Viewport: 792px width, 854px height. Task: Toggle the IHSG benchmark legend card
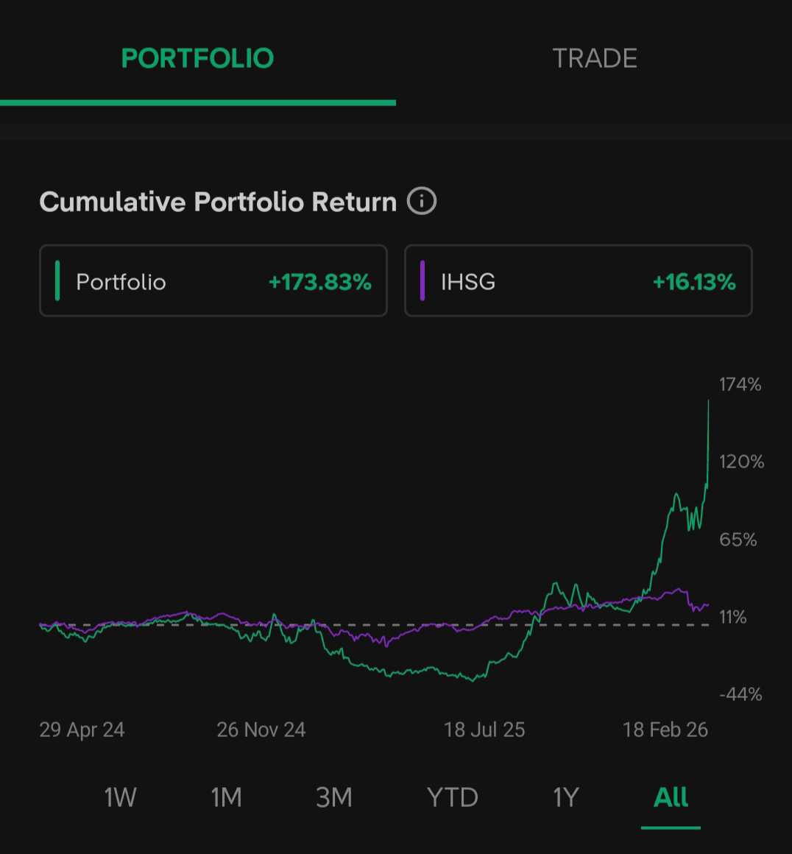(x=578, y=281)
